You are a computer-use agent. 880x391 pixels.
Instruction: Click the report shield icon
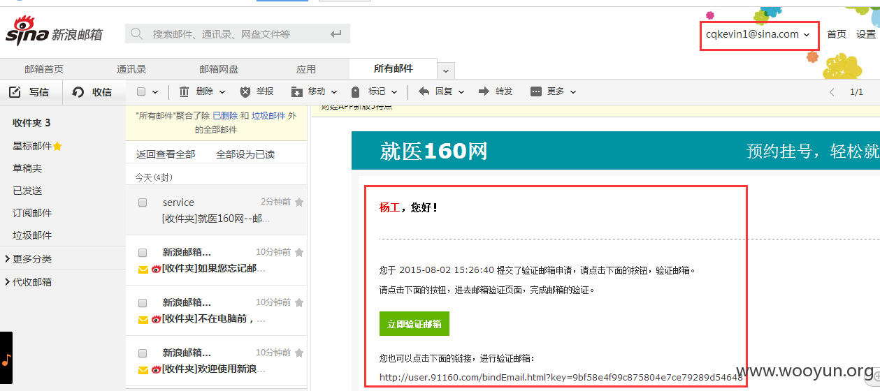(x=245, y=91)
